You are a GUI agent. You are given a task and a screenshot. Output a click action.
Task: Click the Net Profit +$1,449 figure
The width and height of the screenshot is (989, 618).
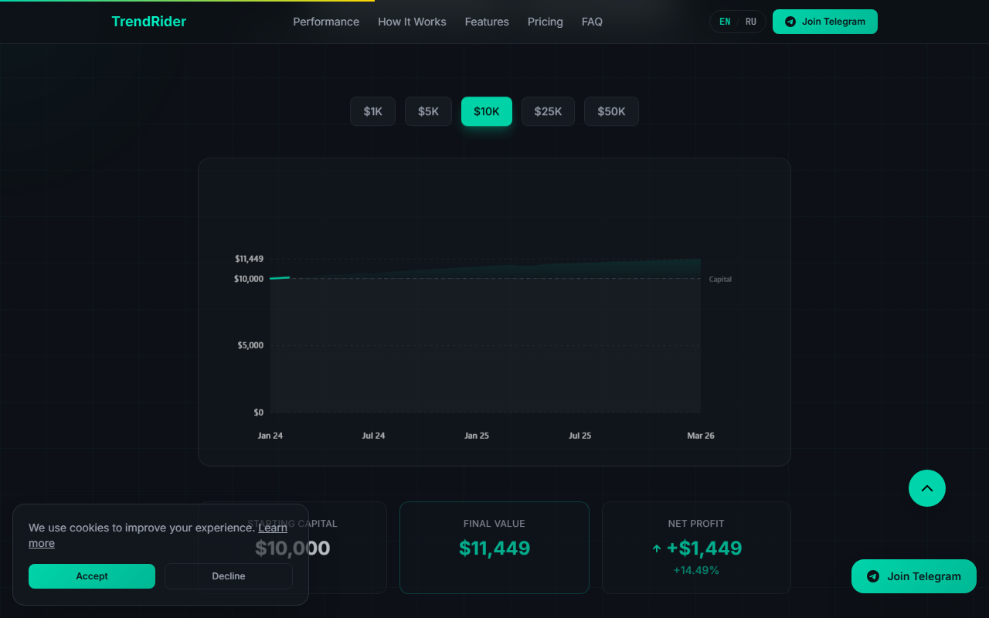click(704, 548)
